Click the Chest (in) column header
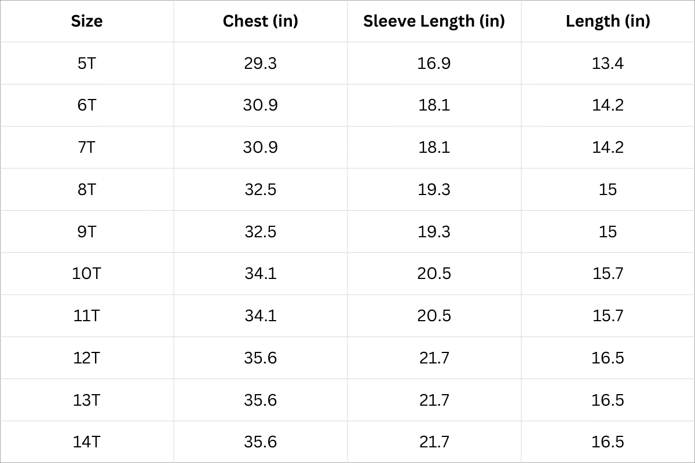 260,21
